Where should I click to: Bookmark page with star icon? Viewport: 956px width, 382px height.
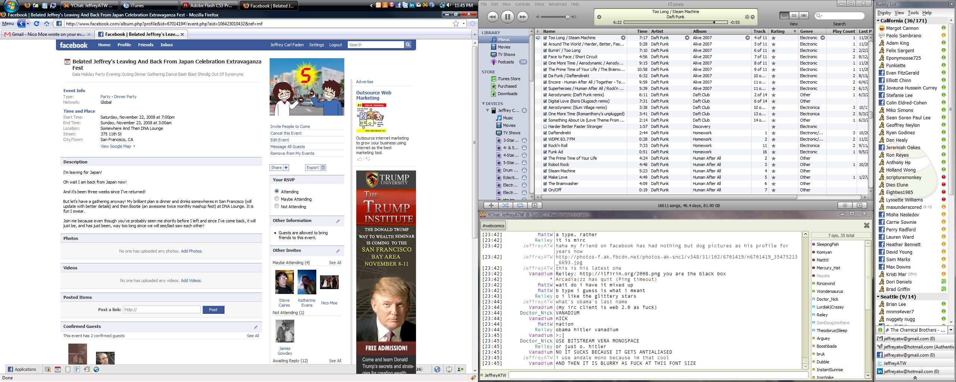pyautogui.click(x=456, y=24)
